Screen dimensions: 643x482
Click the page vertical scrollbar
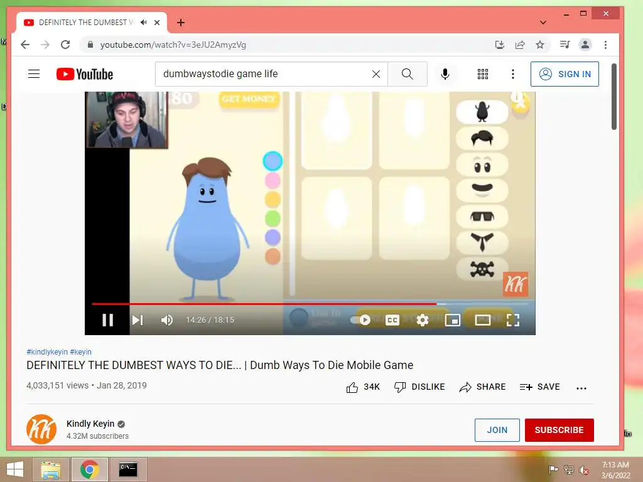coord(614,97)
